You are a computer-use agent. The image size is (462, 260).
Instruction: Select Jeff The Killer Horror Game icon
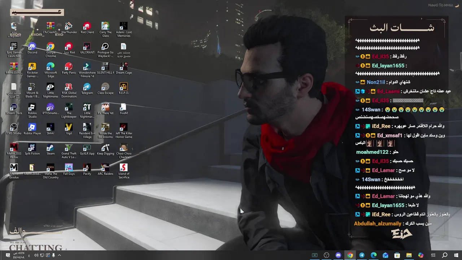tap(123, 131)
